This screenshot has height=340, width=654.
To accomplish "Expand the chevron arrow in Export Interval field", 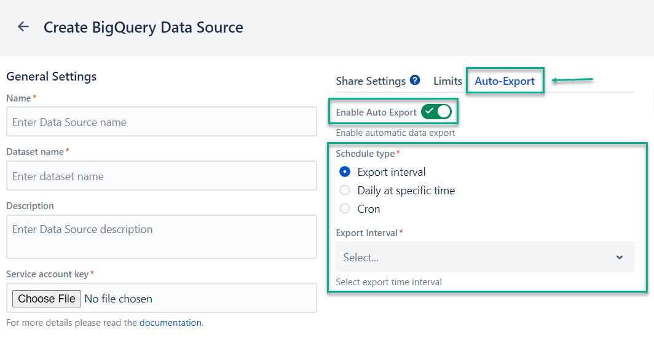I will [x=620, y=258].
